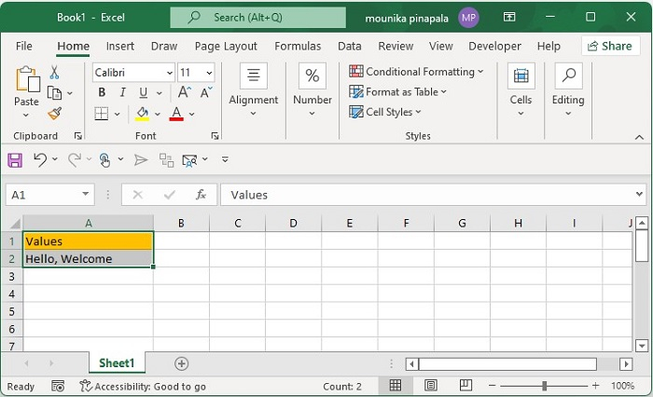Select the Format Painter brush
653x397 pixels.
54,113
